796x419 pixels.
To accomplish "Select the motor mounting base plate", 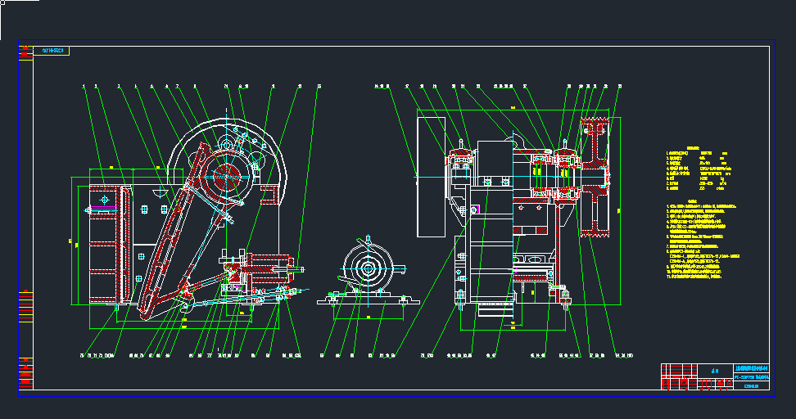I will click(368, 300).
